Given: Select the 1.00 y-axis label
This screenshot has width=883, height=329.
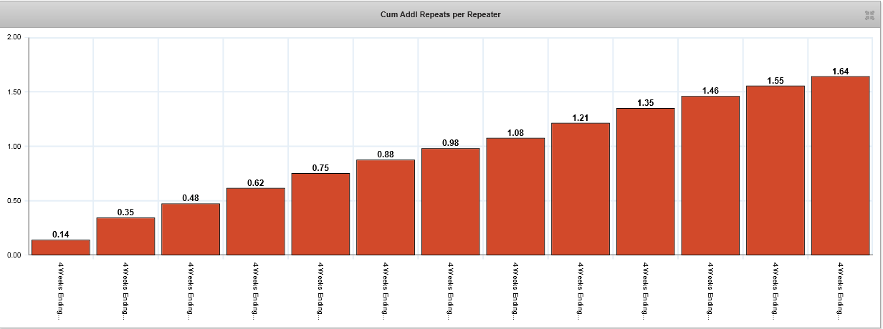Looking at the screenshot, I should point(14,147).
